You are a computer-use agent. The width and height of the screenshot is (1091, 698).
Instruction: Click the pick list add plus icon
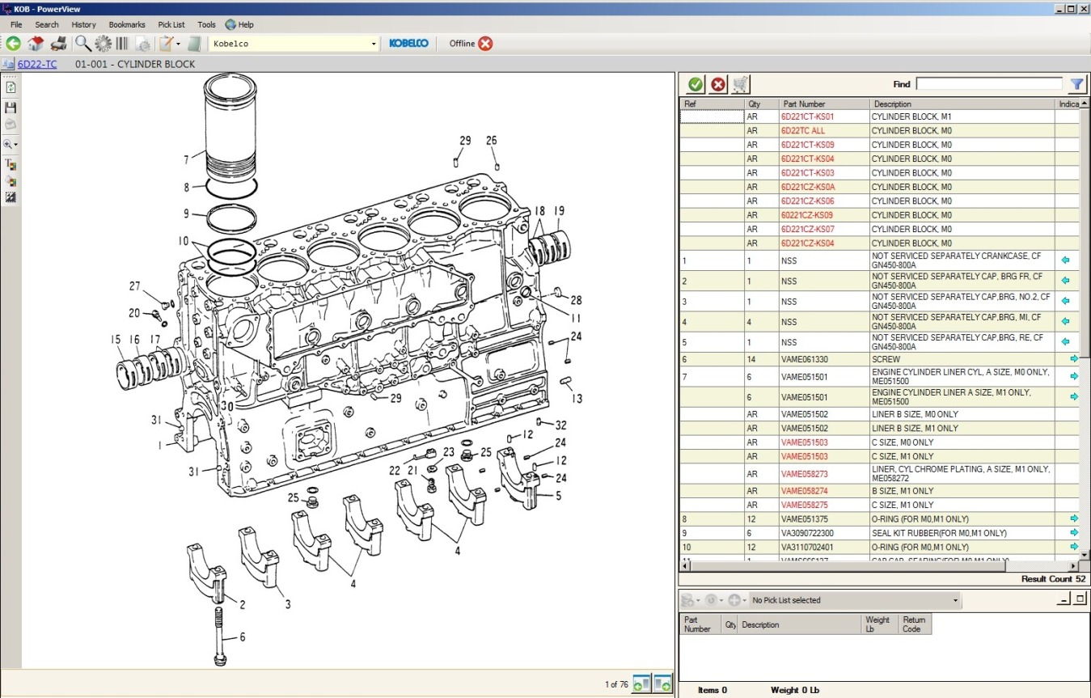[734, 600]
